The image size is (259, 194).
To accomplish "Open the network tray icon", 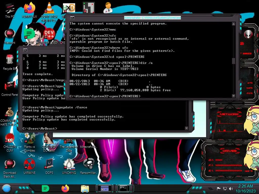I will click(225, 188).
